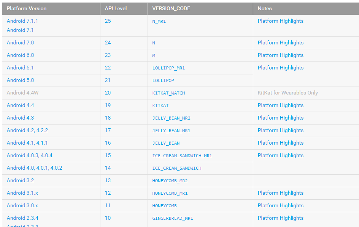Open Platform Highlights for API level 17
Viewport: 359px width, 227px height.
[x=281, y=131]
